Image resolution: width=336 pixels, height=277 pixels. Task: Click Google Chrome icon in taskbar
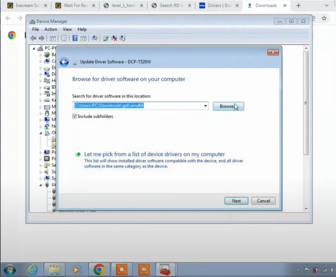point(99,269)
